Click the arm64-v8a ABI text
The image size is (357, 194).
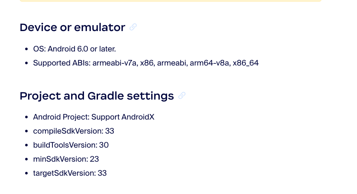coord(210,63)
